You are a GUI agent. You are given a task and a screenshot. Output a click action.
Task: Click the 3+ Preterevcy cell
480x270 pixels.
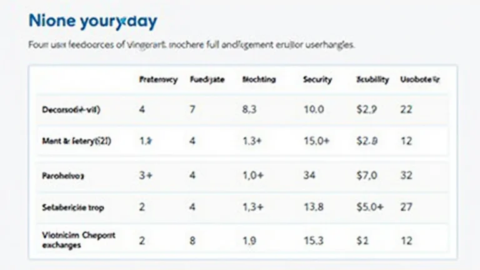pyautogui.click(x=145, y=176)
